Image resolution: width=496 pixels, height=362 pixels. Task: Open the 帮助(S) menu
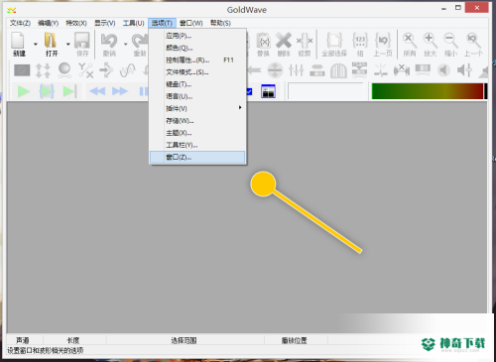[220, 23]
